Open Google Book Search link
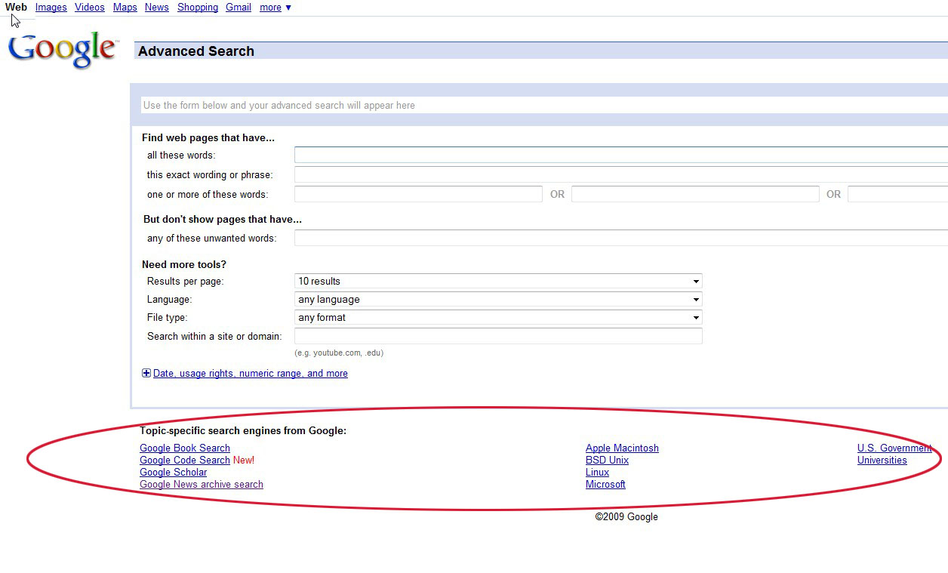Image resolution: width=948 pixels, height=573 pixels. click(185, 448)
